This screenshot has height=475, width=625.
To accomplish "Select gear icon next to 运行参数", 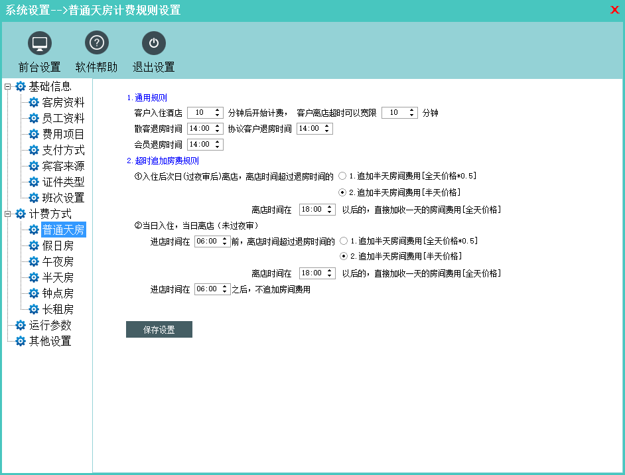I will pyautogui.click(x=21, y=325).
